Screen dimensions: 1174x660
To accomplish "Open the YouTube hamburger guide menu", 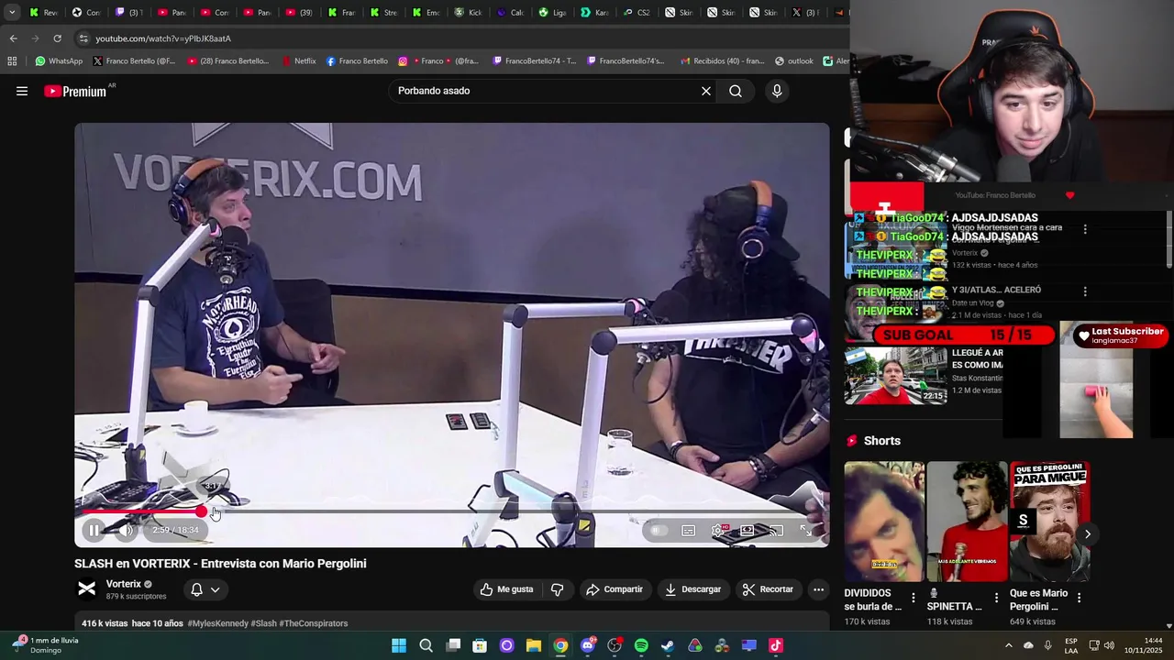I will point(22,91).
